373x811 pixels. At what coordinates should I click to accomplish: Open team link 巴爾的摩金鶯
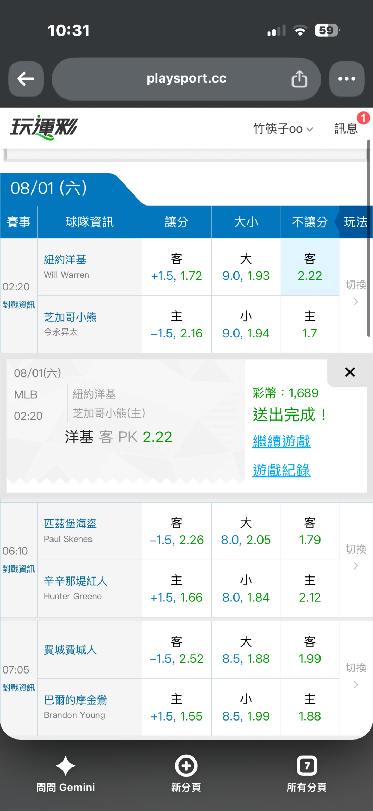75,700
